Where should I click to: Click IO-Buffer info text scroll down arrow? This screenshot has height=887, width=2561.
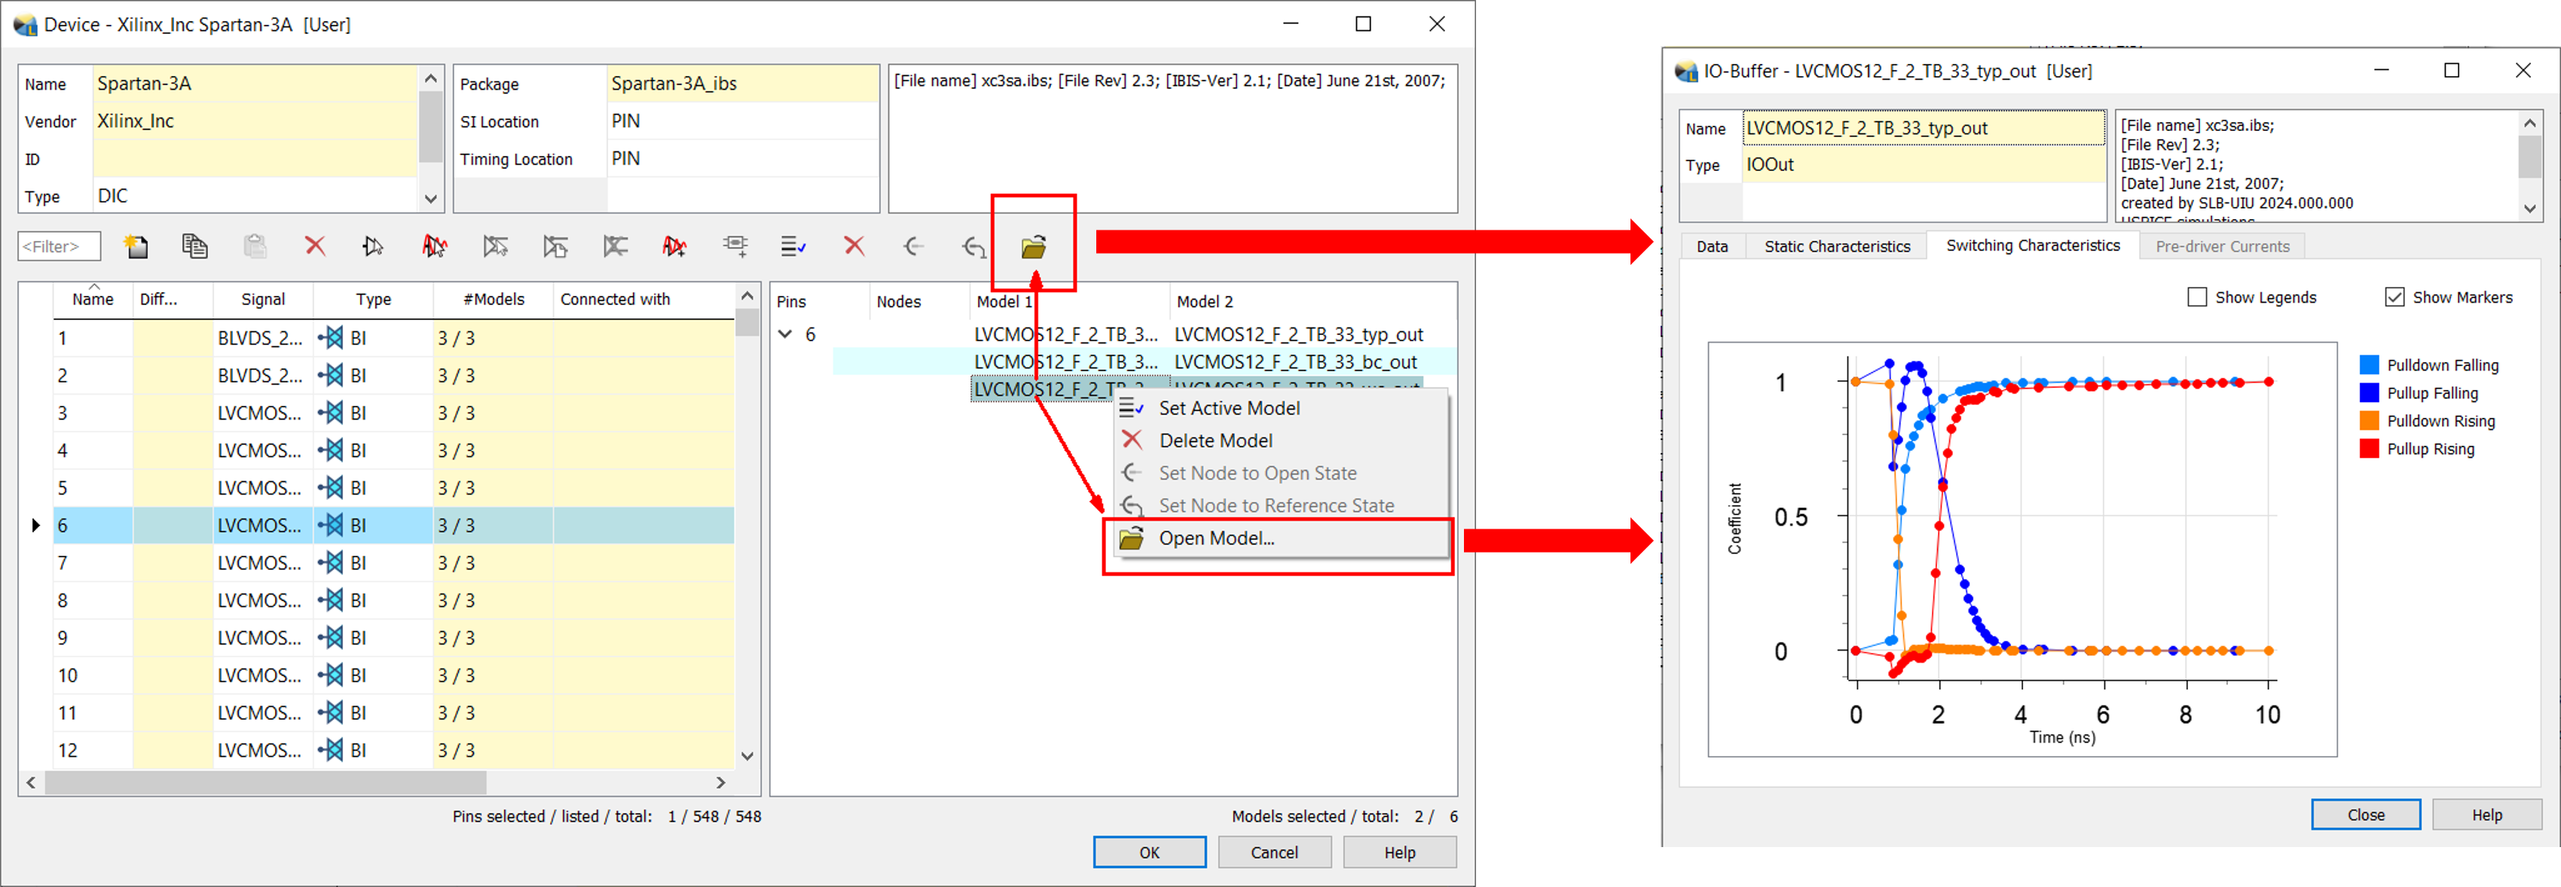[x=2529, y=209]
